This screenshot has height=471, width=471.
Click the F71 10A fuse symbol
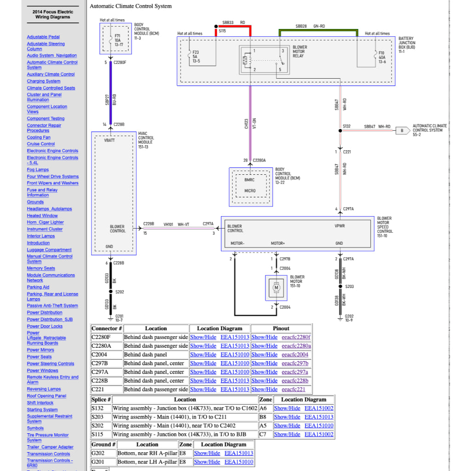click(110, 40)
